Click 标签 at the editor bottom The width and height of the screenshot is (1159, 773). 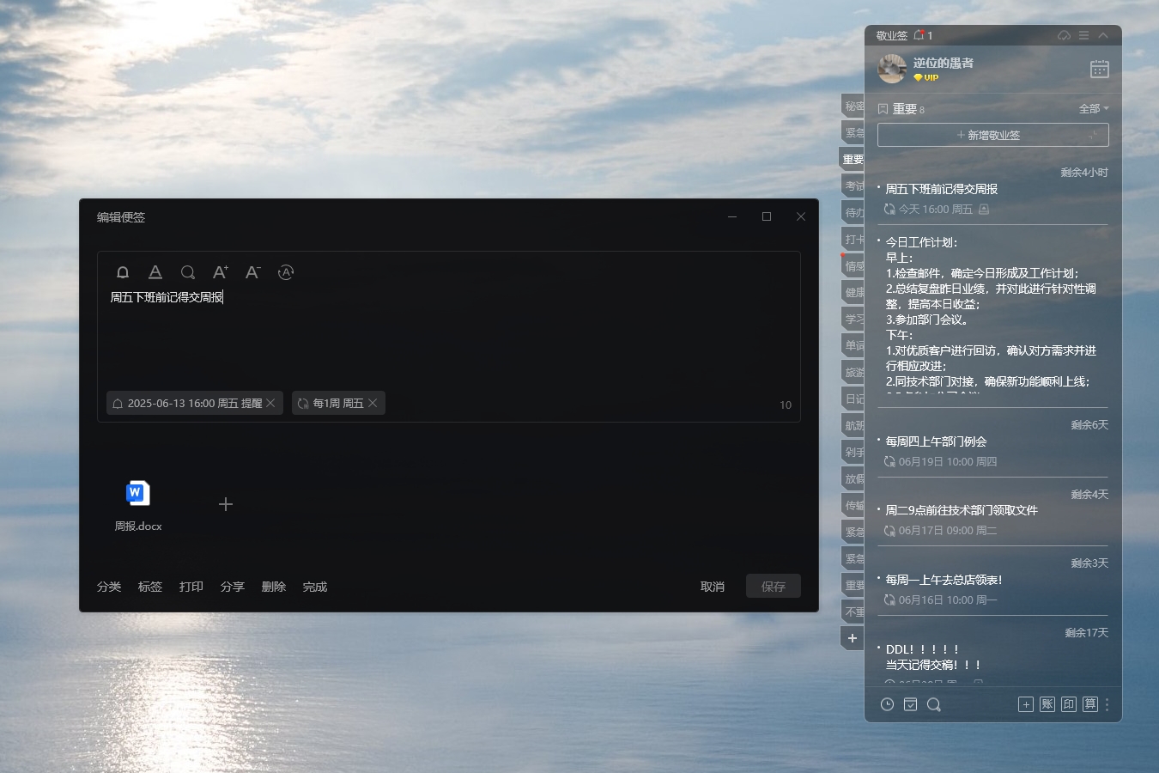(150, 587)
